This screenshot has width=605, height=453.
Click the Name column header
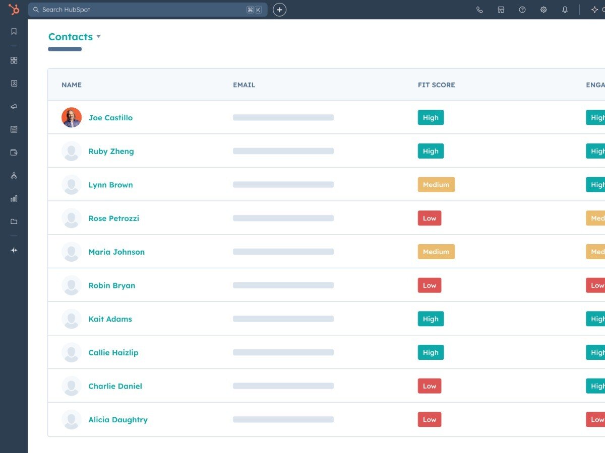(72, 85)
